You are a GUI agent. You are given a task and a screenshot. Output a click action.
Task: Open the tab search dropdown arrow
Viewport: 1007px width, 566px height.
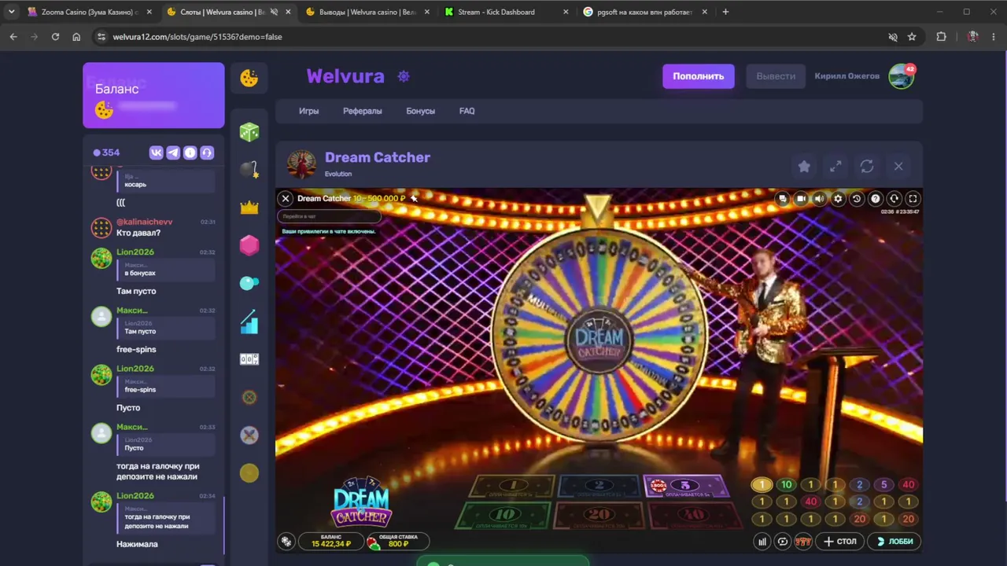tap(11, 12)
